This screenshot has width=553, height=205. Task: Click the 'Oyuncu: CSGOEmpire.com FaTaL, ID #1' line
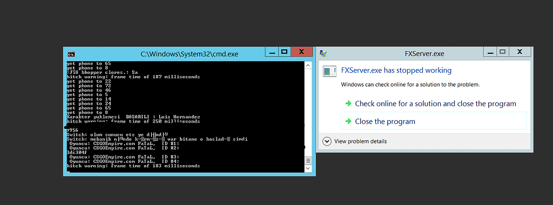125,143
